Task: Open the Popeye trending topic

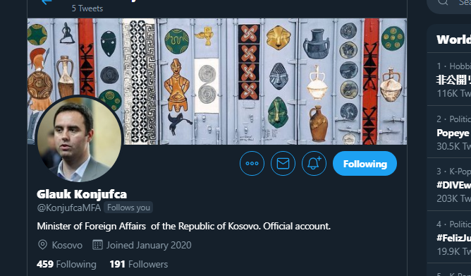Action: pyautogui.click(x=449, y=132)
